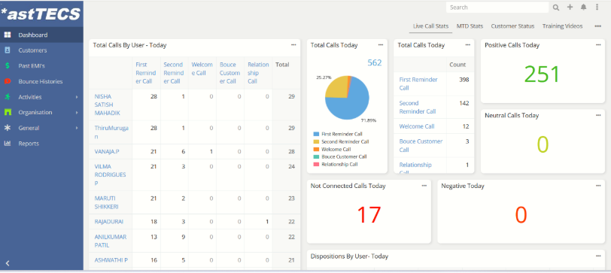Open Not Connected Calls Today options

[x=424, y=186]
